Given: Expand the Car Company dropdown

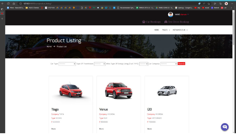Looking at the screenshot, I should (x=169, y=64).
